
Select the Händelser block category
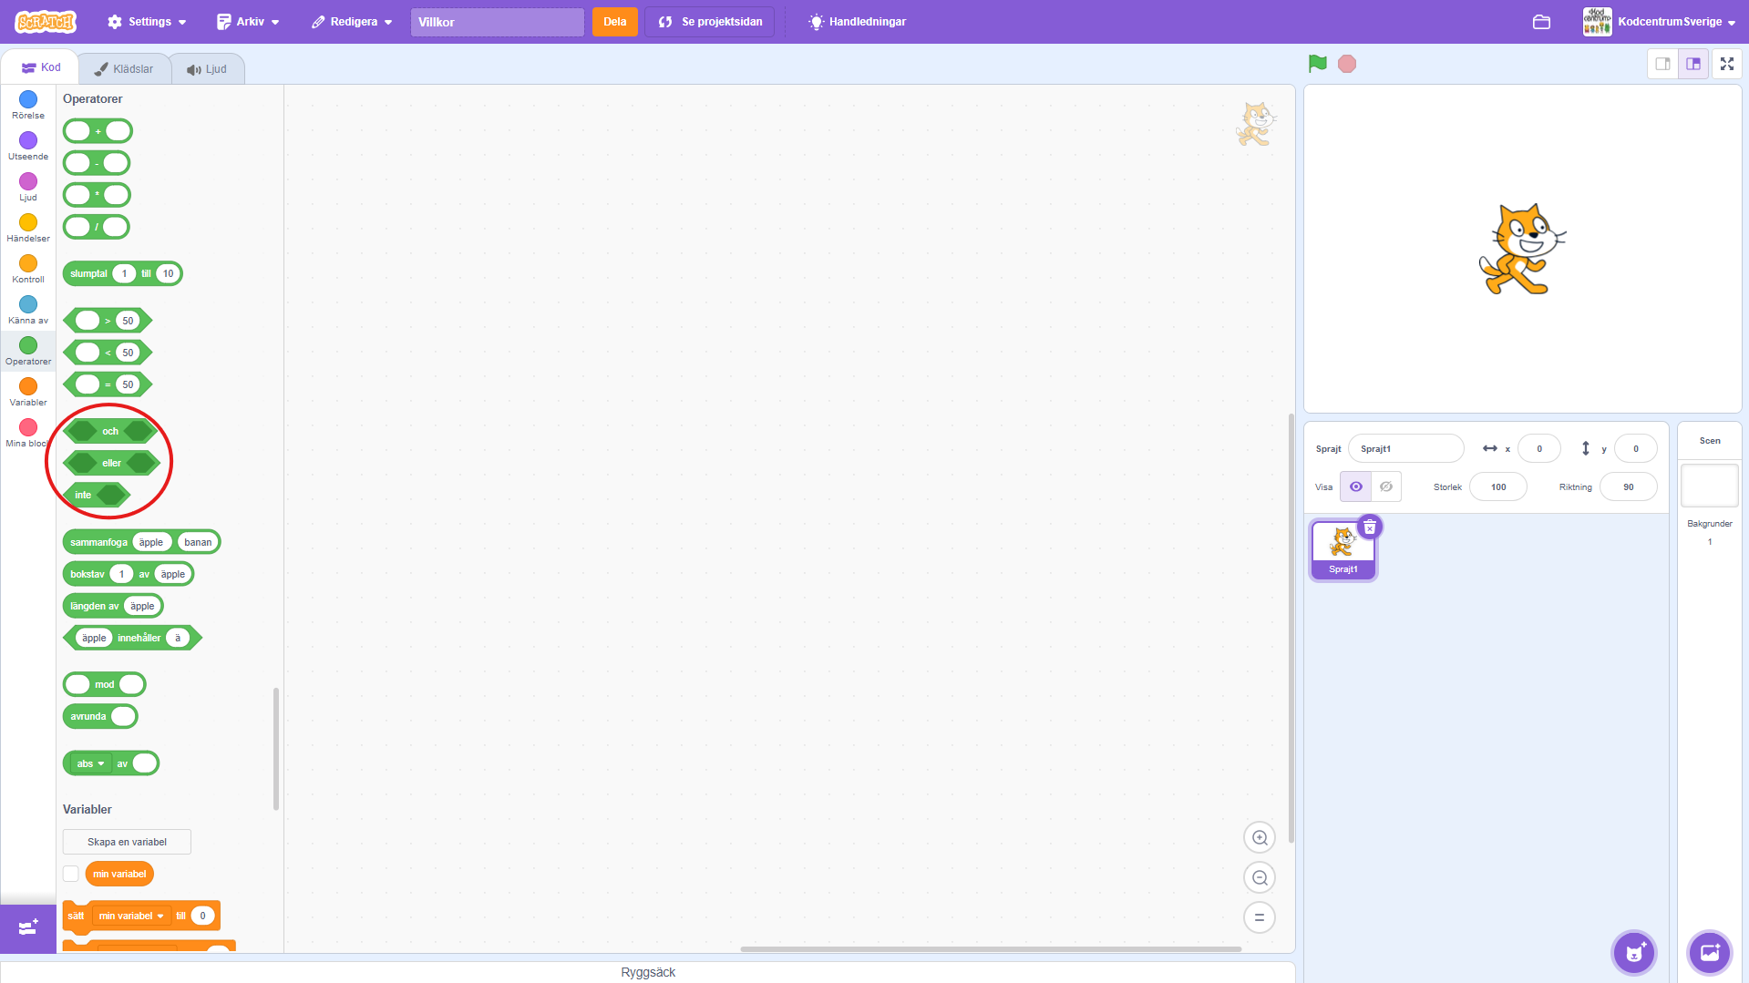(x=28, y=229)
